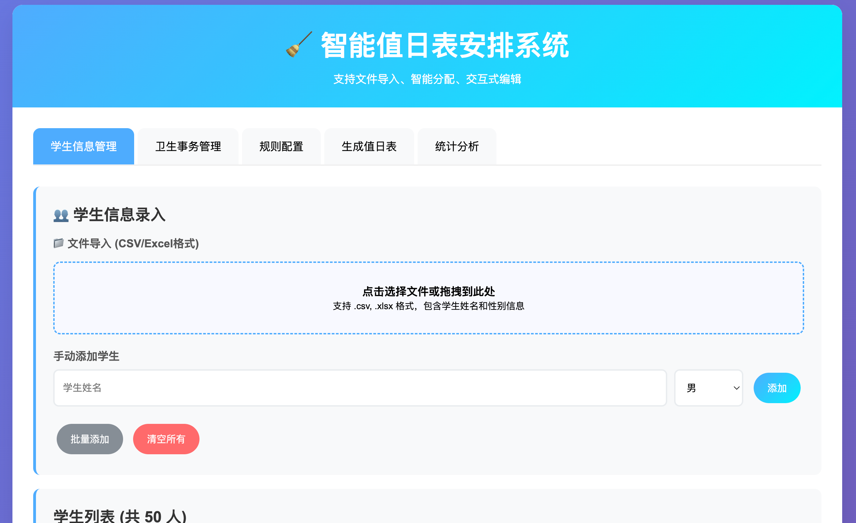
Task: Click the 学生列表 (共 50 人) heading
Action: click(x=120, y=516)
